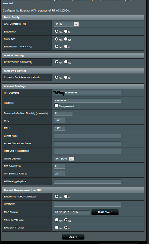
Task: Select Yes for Enable VPN + DHCP Connection
Action: (56, 196)
